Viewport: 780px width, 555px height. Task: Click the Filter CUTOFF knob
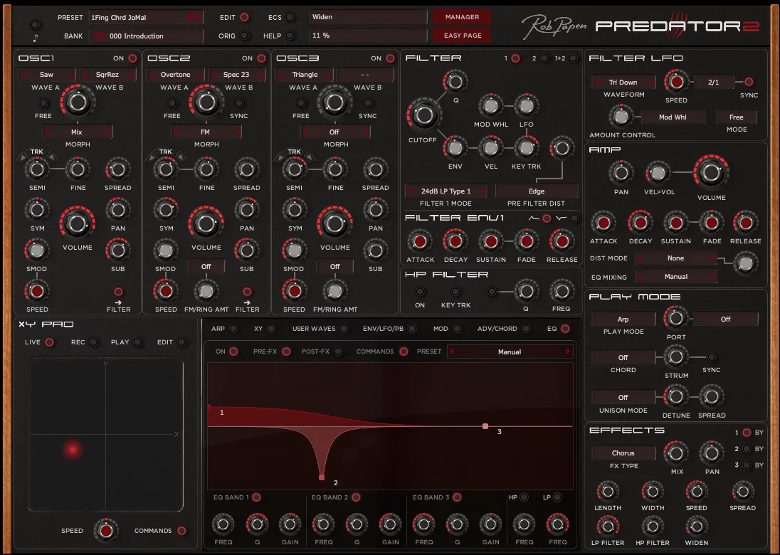(x=423, y=115)
